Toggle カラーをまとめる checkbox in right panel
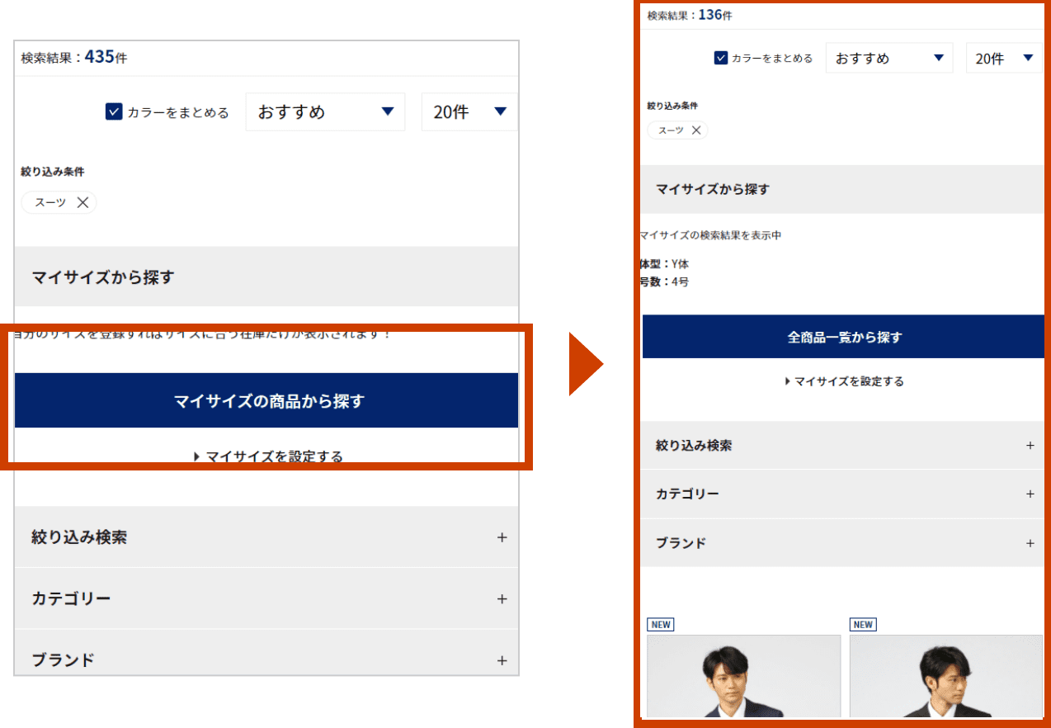The image size is (1051, 728). (x=721, y=58)
